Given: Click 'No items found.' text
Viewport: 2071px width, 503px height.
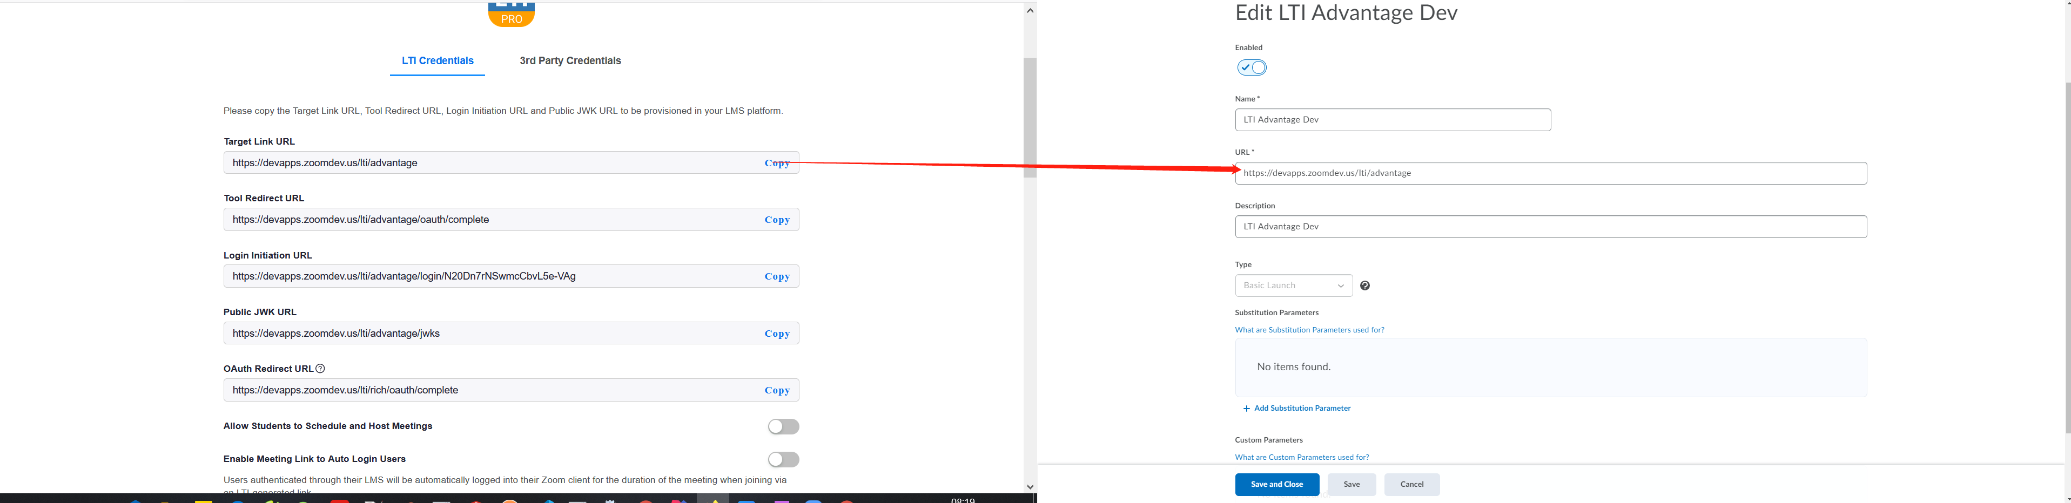Looking at the screenshot, I should [x=1294, y=367].
